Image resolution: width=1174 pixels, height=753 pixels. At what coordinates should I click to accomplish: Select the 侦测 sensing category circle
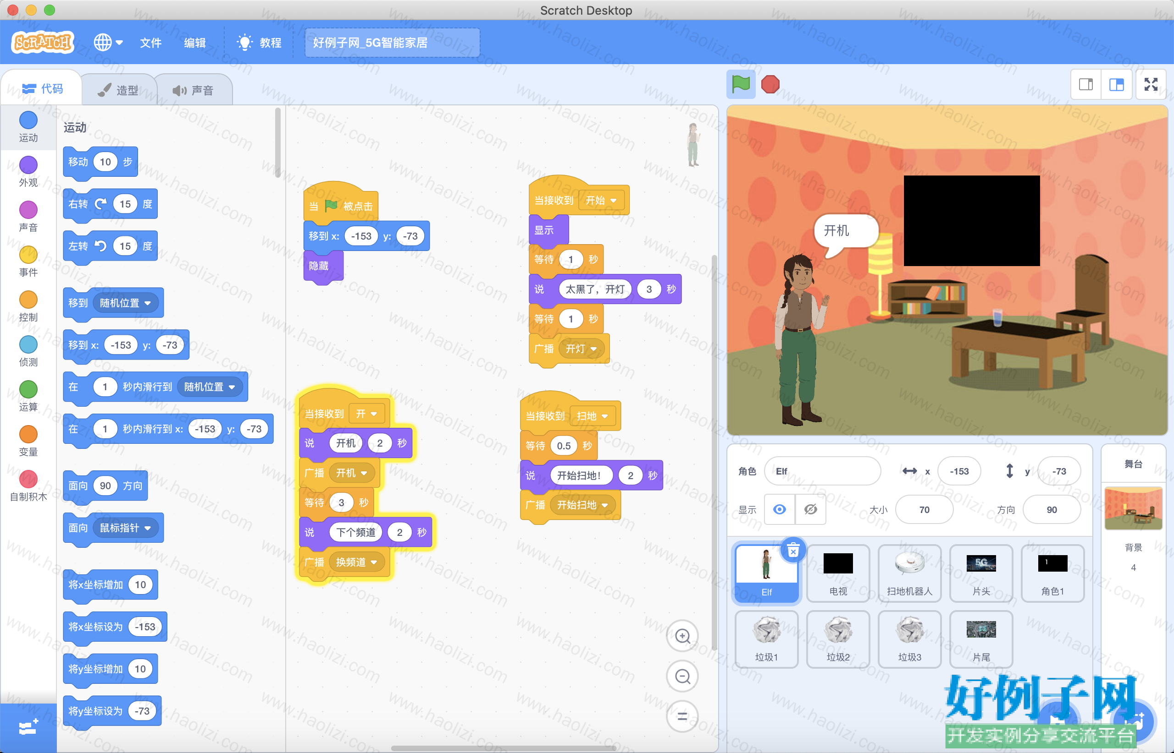pyautogui.click(x=28, y=345)
